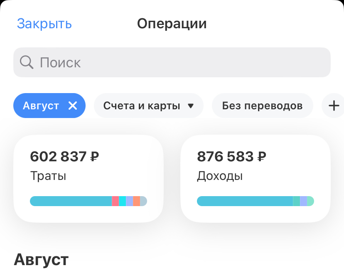Tap the lavender segment in the Траты bar
This screenshot has height=278, width=344.
pos(130,201)
